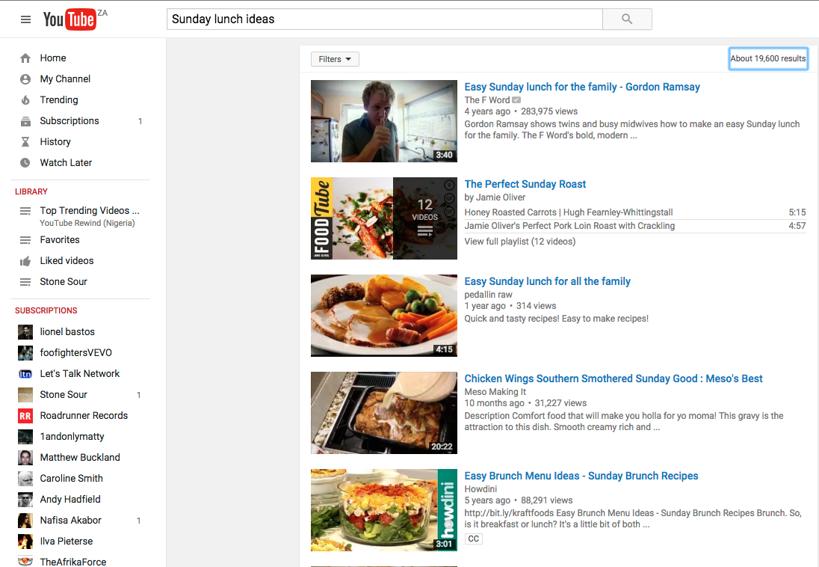This screenshot has width=819, height=567.
Task: Click the Watch Later clock icon
Action: click(x=25, y=162)
